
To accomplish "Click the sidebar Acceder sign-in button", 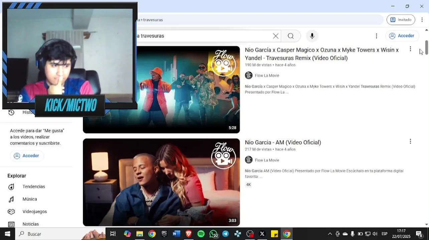I will click(x=27, y=156).
